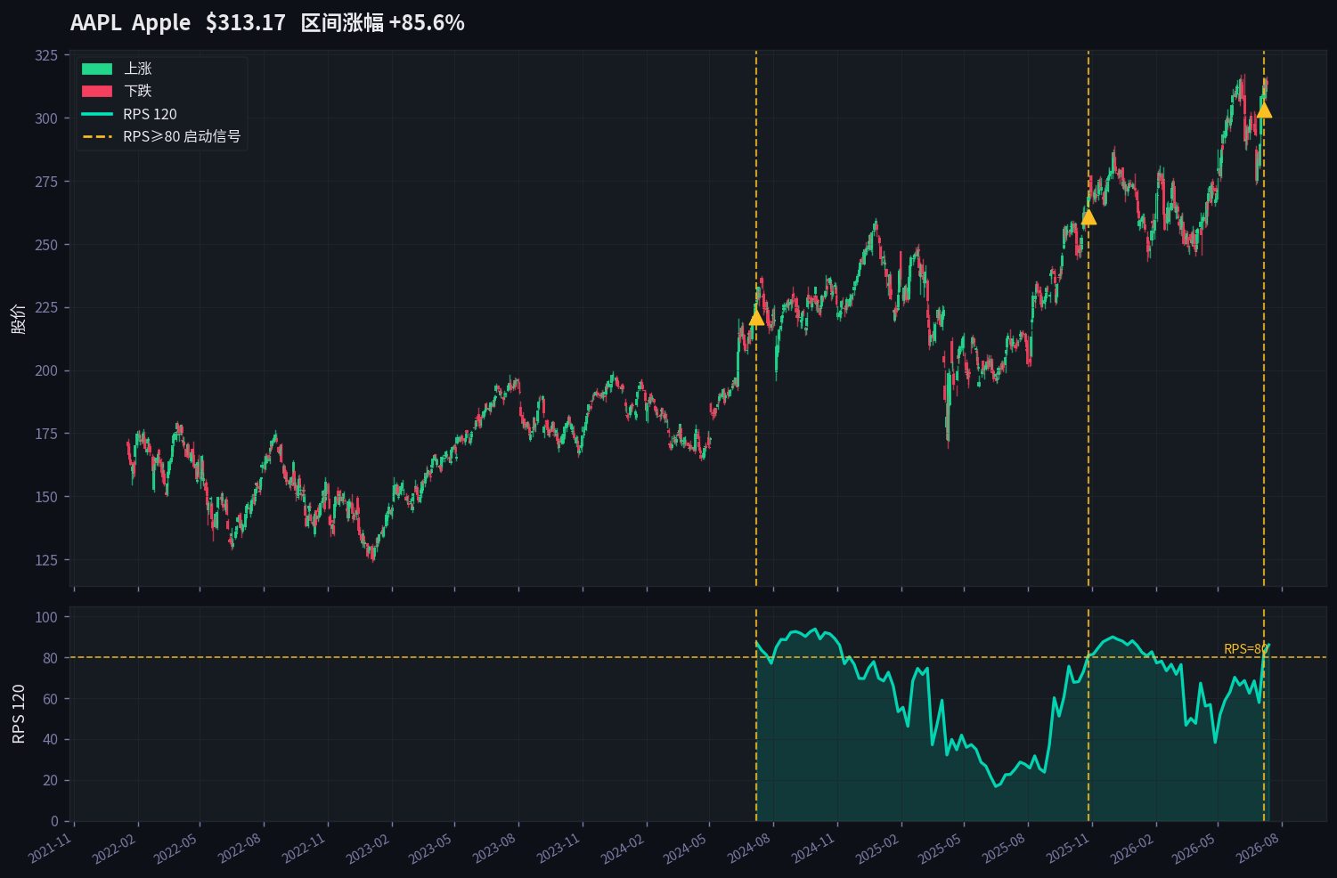Click the 2024-05 date label
The width and height of the screenshot is (1337, 878).
(x=687, y=849)
